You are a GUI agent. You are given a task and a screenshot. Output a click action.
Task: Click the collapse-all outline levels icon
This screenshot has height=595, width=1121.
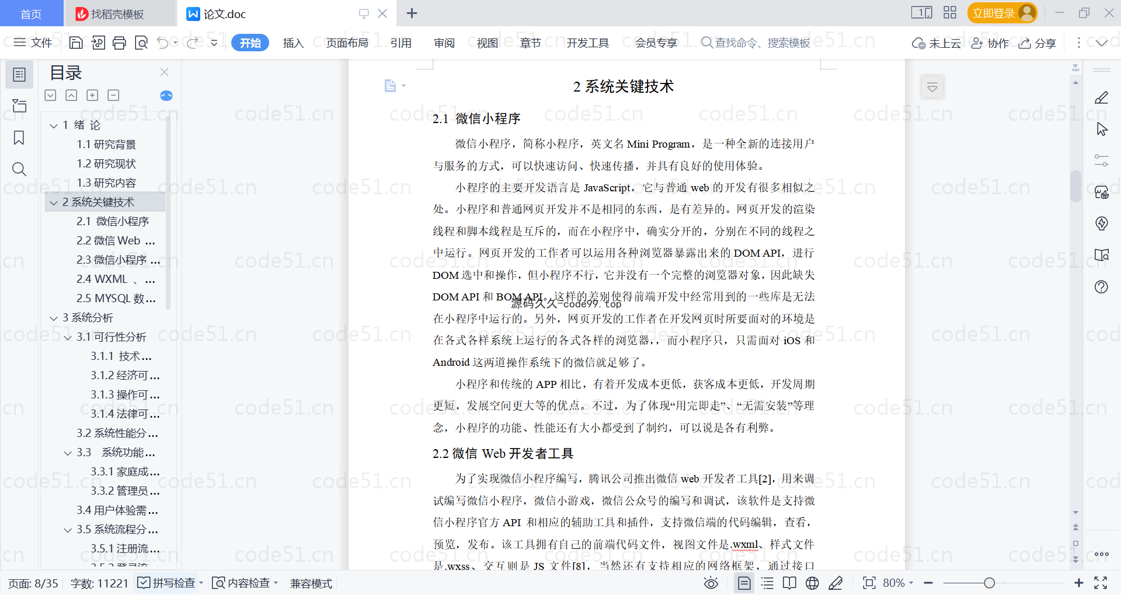(x=71, y=95)
